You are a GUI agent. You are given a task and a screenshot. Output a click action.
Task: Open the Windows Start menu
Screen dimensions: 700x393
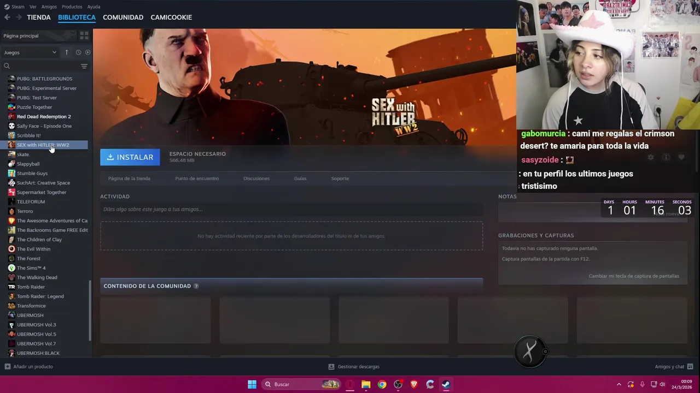click(252, 384)
